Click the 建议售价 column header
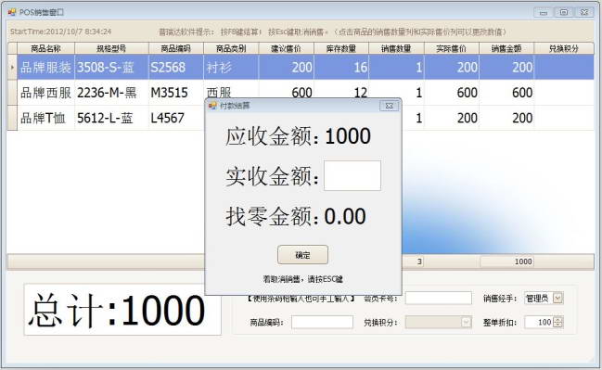602x370 pixels. [287, 48]
